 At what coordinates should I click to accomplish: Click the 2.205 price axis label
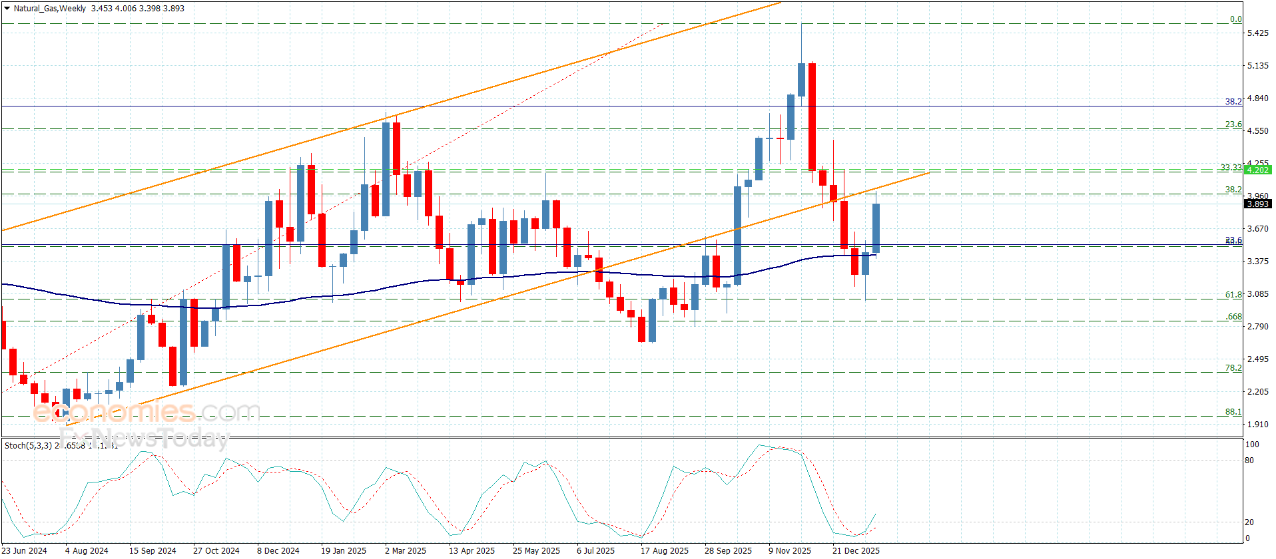(x=1257, y=392)
